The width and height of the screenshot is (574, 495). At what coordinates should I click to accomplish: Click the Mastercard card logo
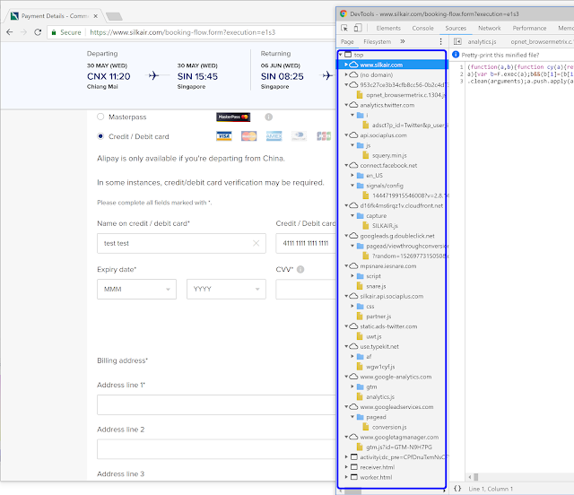coord(249,136)
